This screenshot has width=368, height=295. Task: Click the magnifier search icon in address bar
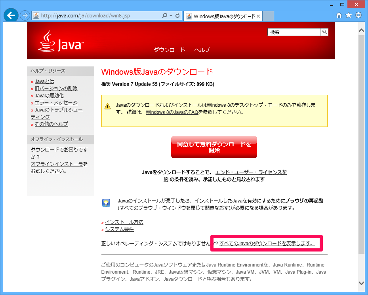tap(165, 16)
